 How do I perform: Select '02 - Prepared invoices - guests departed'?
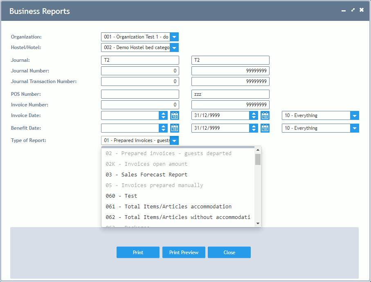pos(178,153)
